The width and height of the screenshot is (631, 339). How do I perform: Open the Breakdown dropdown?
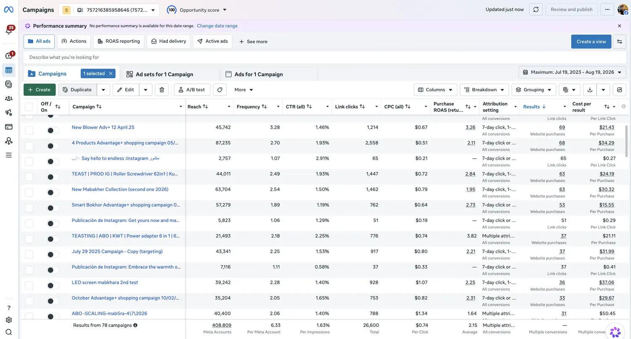tap(484, 90)
